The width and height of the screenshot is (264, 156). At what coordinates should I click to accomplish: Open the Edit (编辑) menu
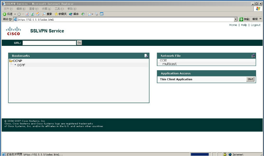21,9
